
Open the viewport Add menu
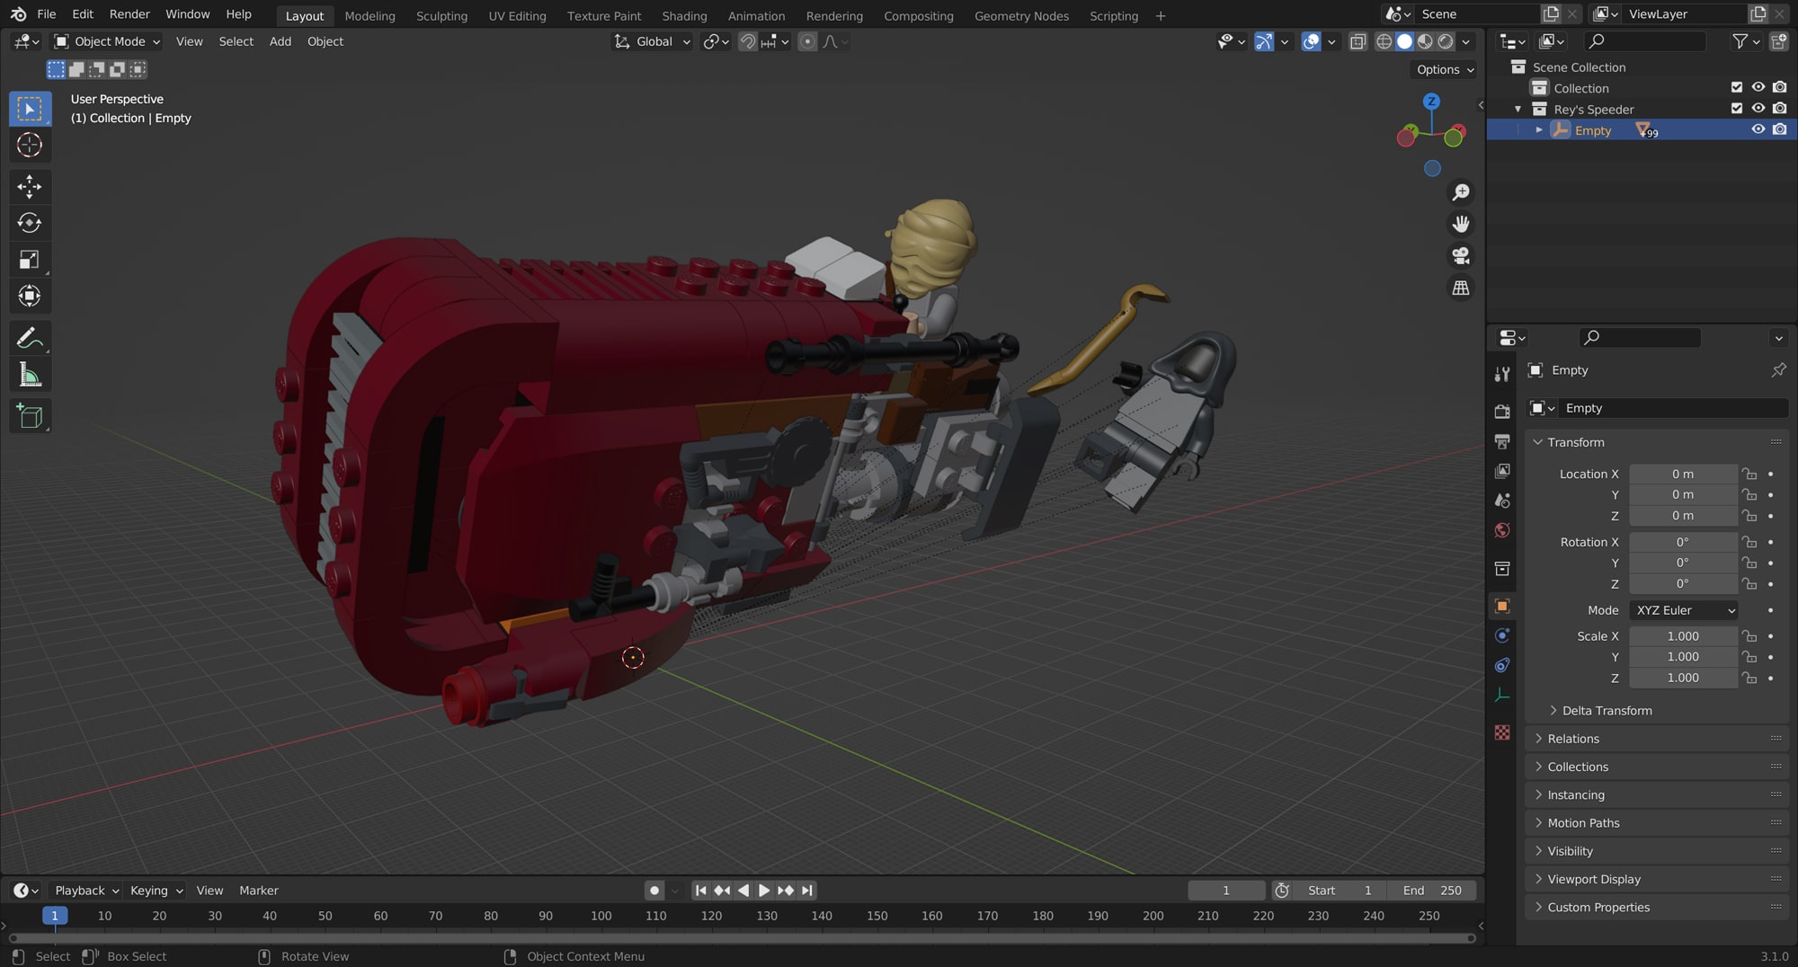coord(280,41)
